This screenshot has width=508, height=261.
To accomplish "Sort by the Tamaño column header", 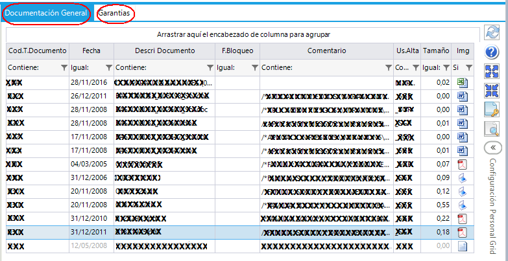I will (x=436, y=51).
